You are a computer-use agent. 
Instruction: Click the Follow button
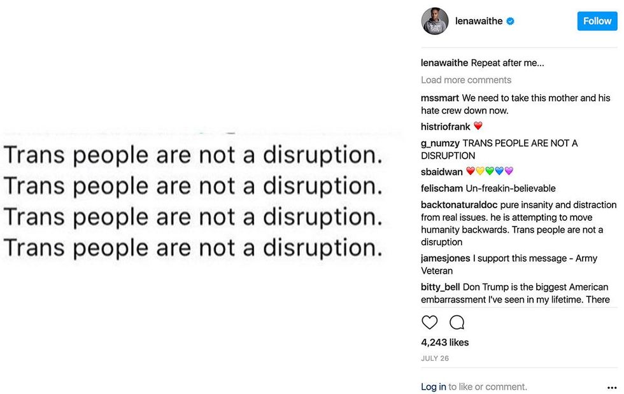click(x=597, y=20)
